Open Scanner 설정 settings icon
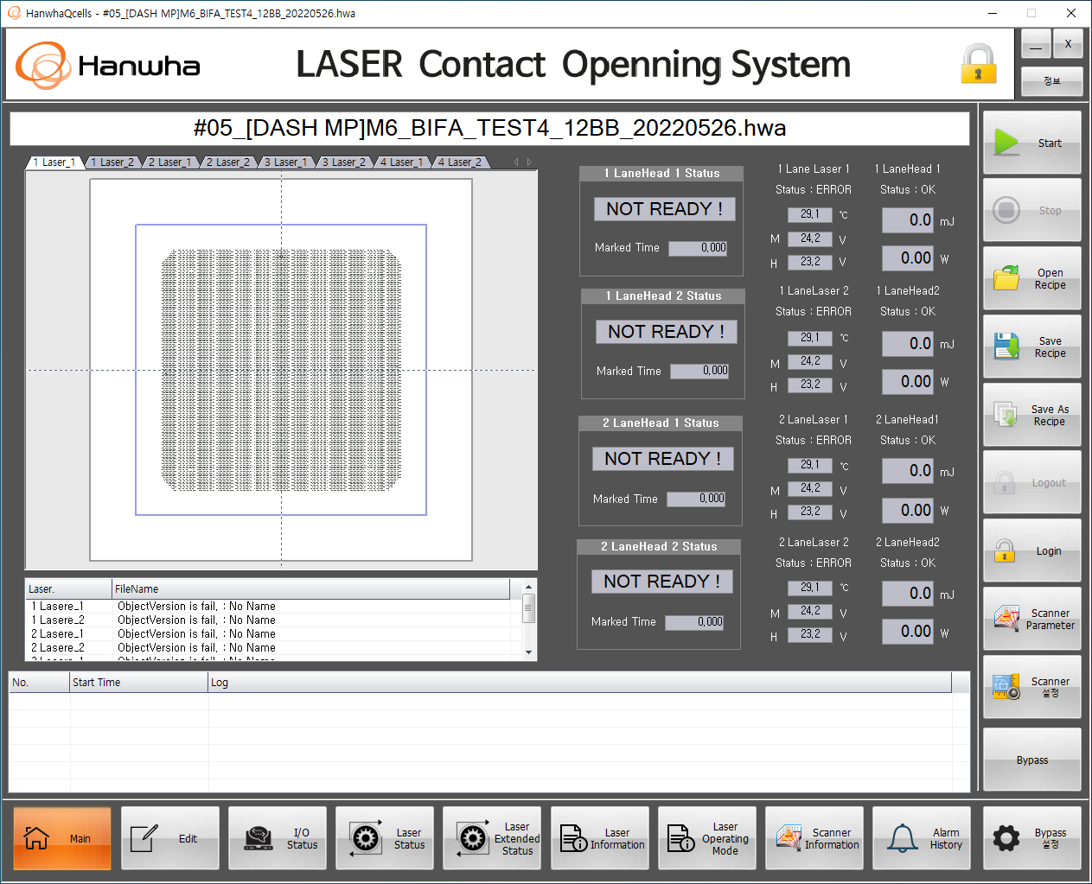 tap(1006, 687)
